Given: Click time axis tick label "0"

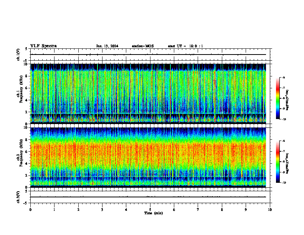Looking at the screenshot, I should tap(30, 210).
